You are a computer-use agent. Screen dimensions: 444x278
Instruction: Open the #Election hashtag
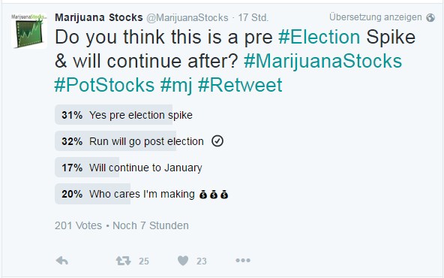click(319, 37)
